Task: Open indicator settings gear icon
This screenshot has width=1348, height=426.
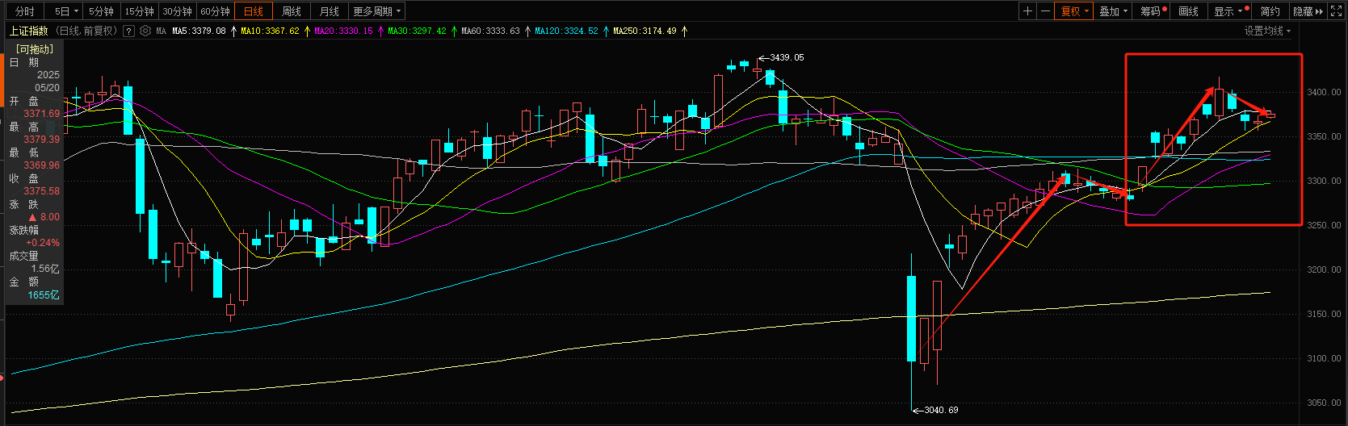Action: pos(145,31)
